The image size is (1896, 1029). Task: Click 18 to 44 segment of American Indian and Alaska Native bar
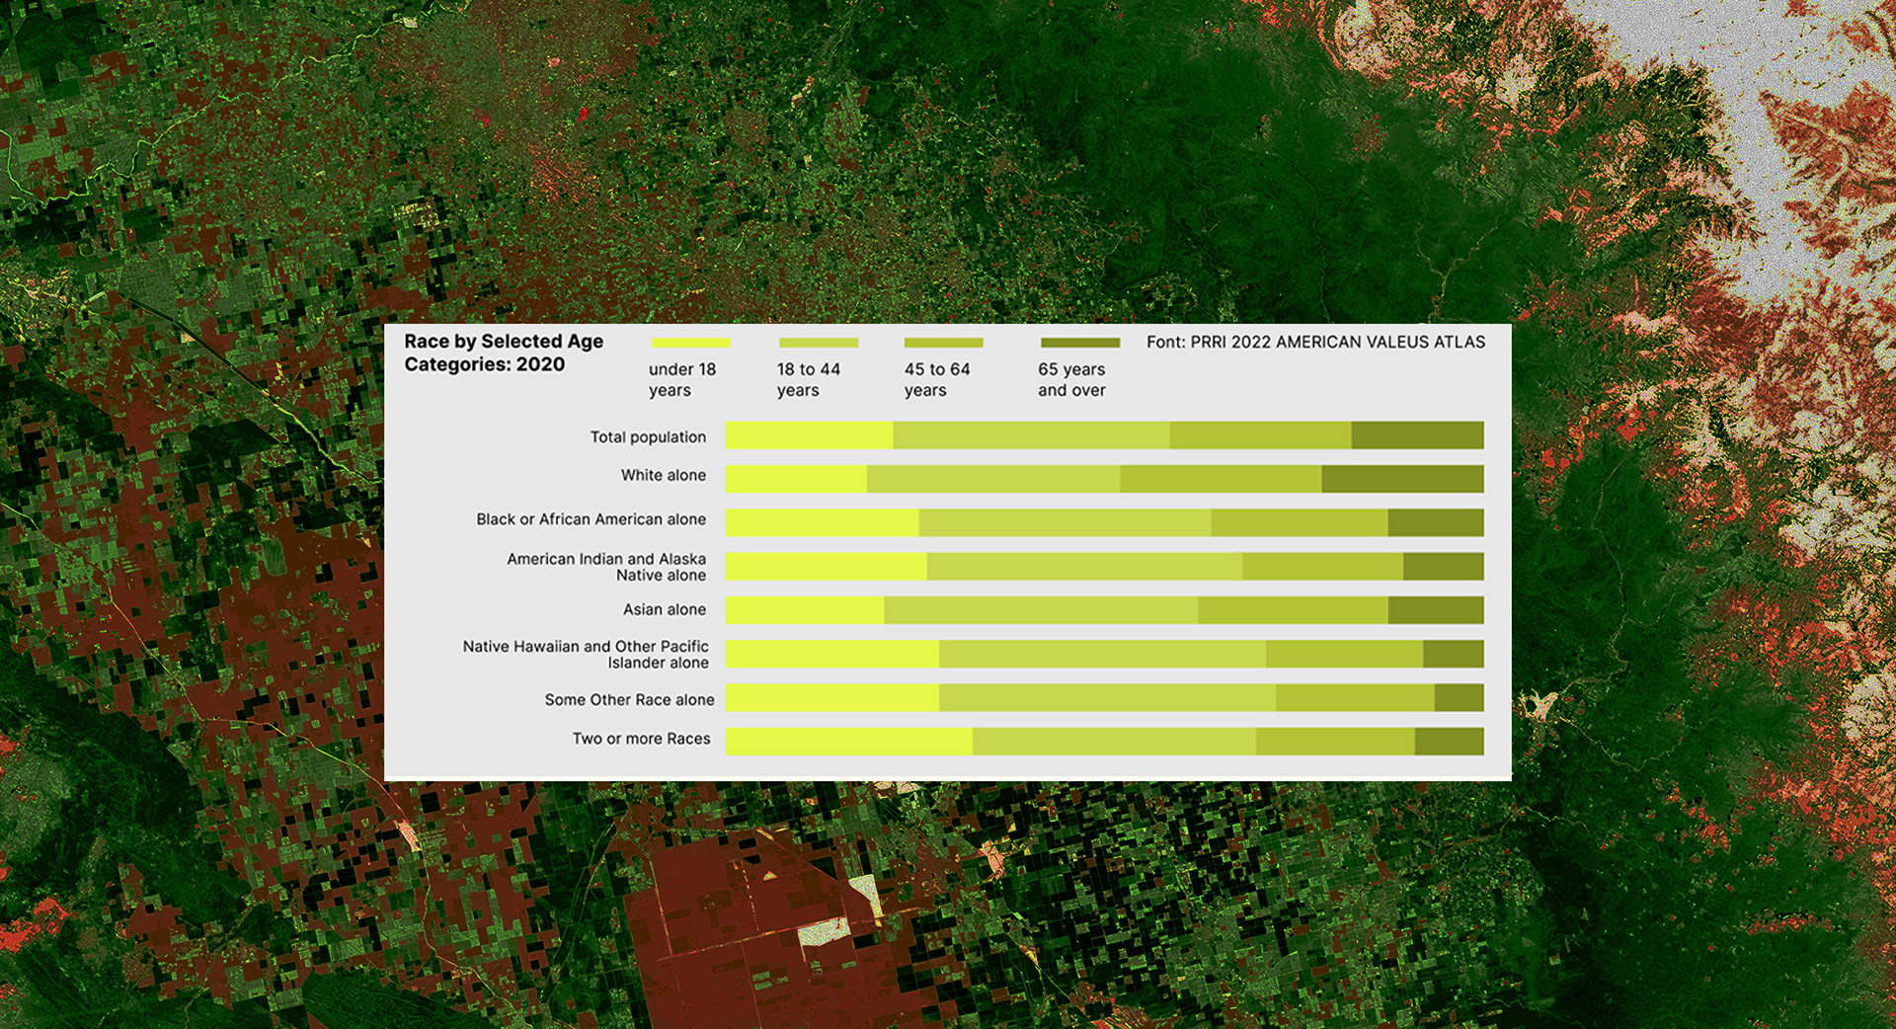(1084, 566)
